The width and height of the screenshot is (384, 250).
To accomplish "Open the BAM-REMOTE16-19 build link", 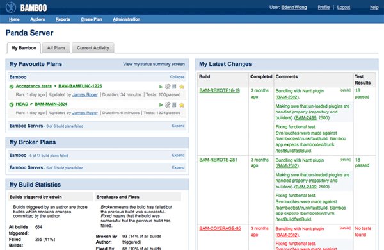I will tap(220, 90).
